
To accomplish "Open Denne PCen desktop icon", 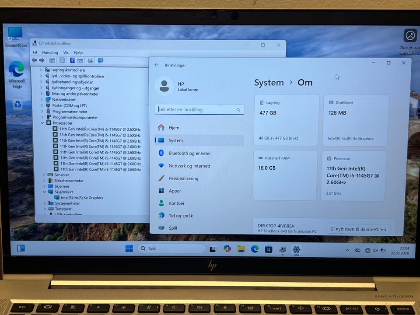I will pos(16,37).
